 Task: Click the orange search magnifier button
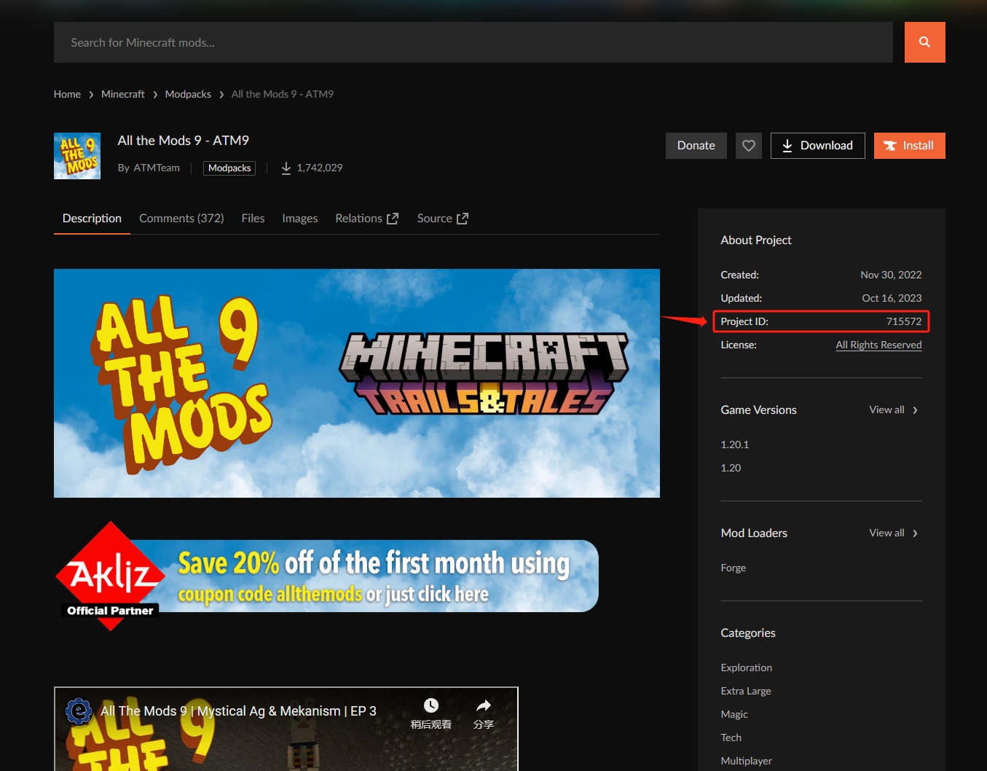pyautogui.click(x=924, y=42)
